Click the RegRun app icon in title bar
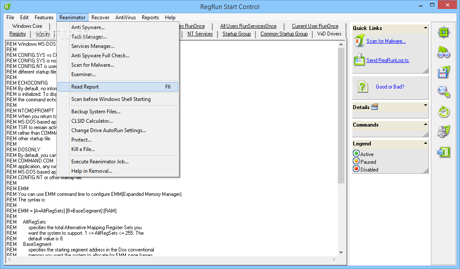 (x=8, y=6)
